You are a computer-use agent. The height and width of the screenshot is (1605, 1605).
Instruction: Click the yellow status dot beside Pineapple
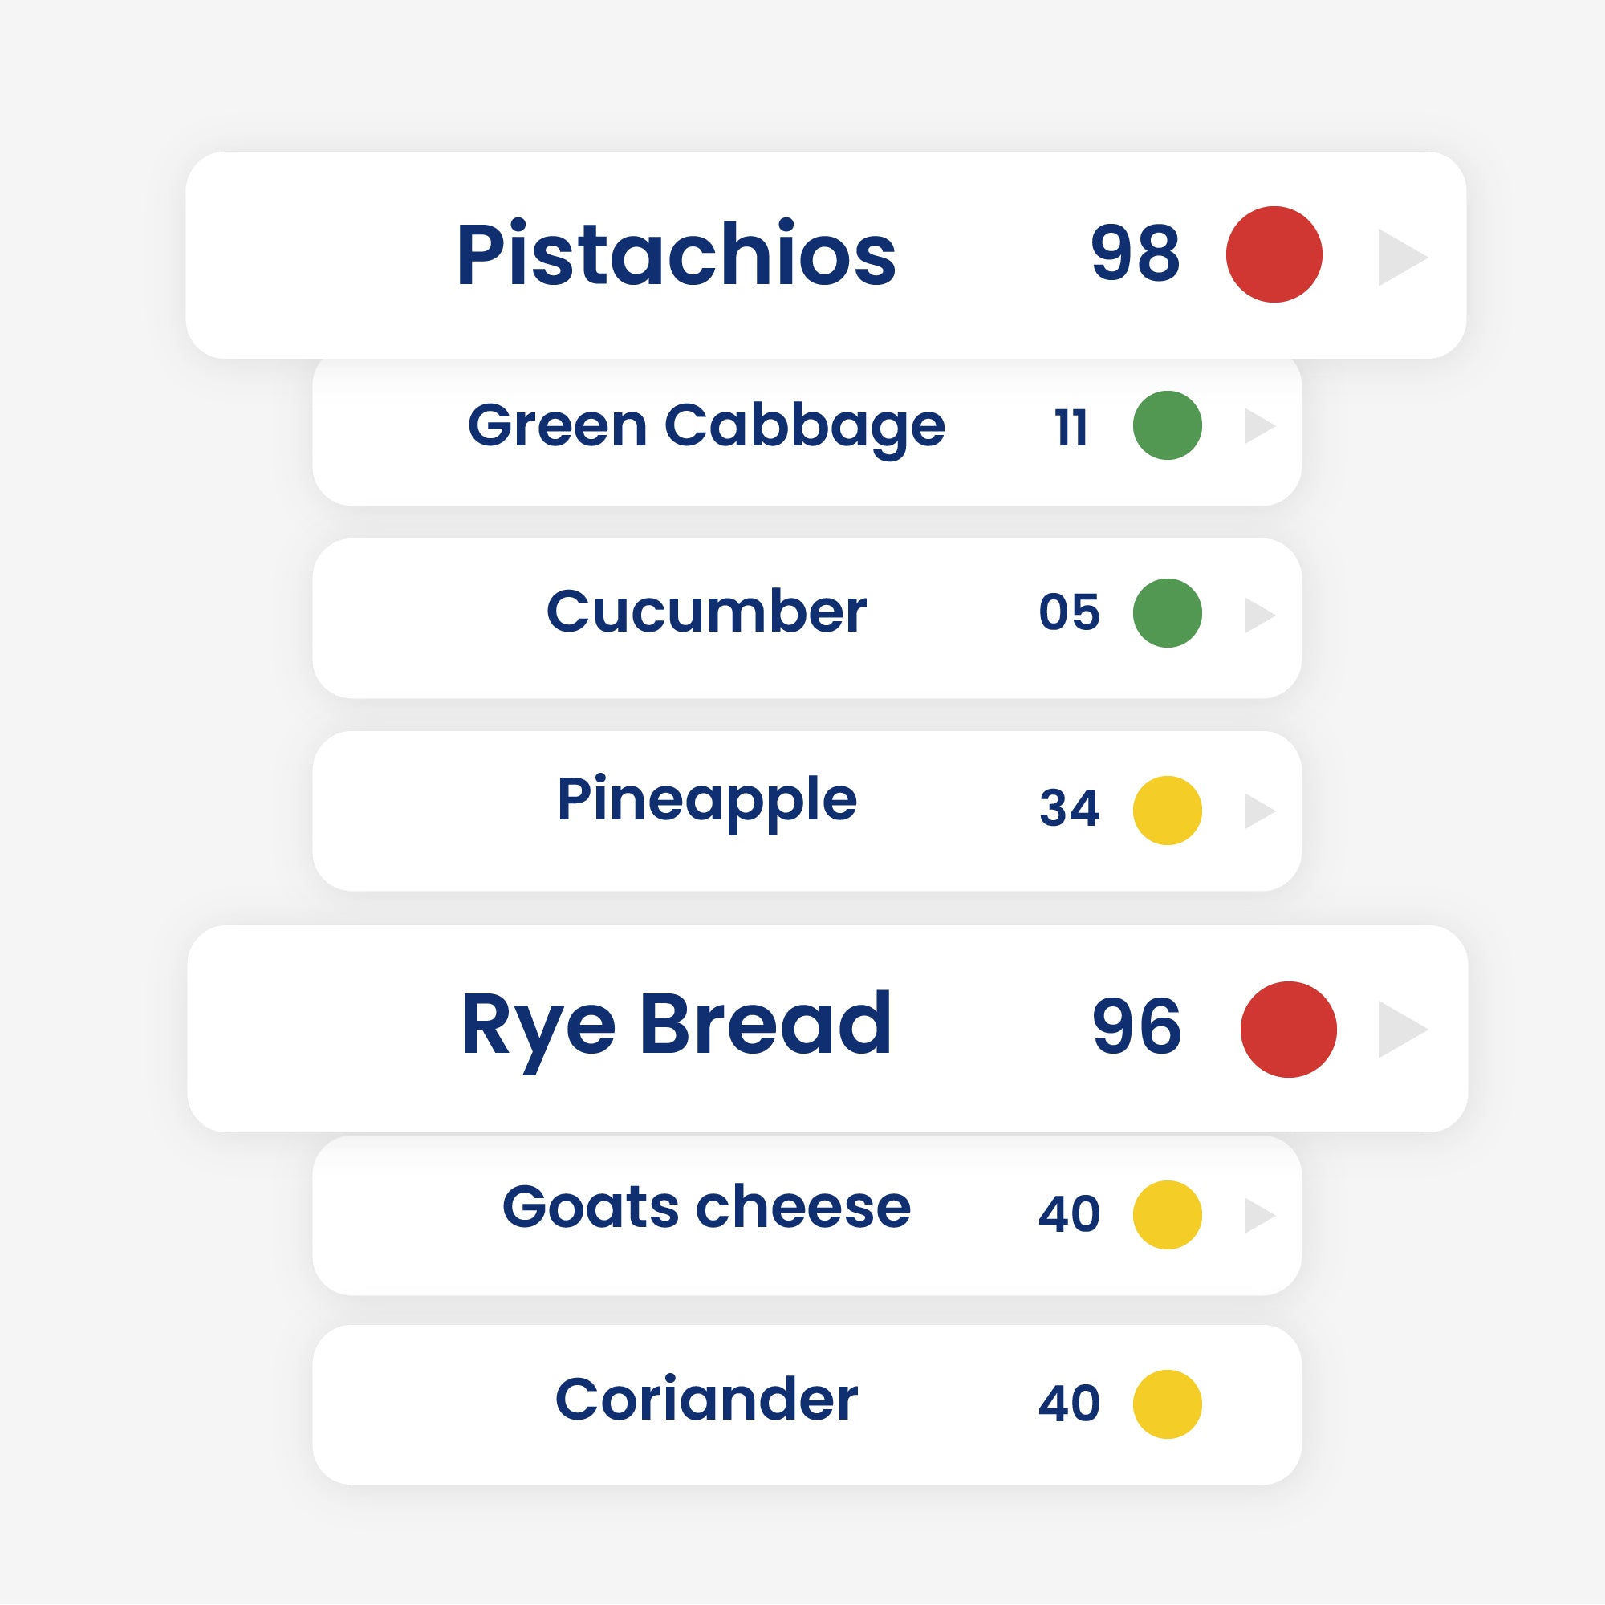pos(1167,810)
